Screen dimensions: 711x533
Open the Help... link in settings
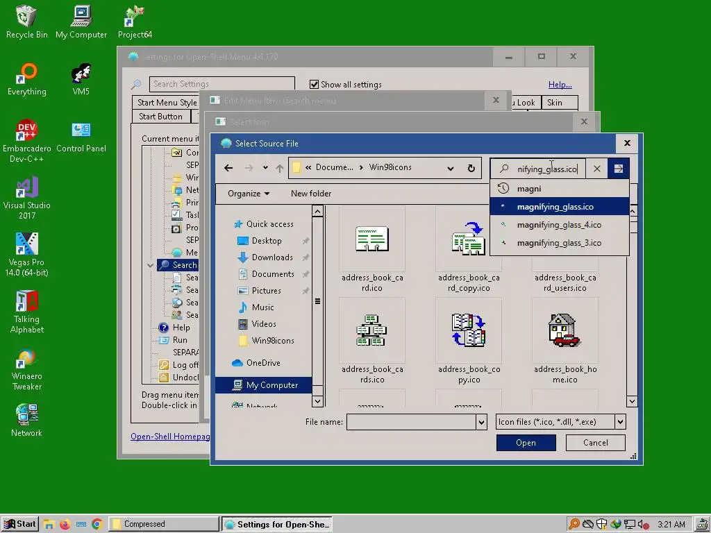coord(560,84)
